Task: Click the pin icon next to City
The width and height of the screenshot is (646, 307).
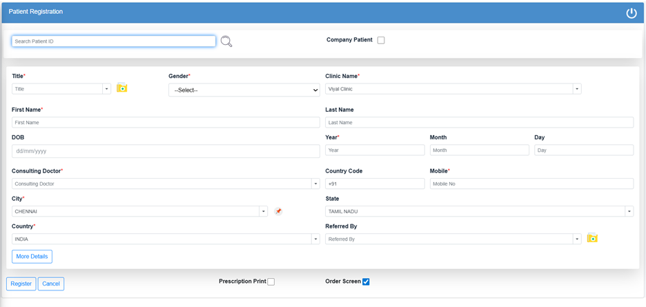Action: (278, 211)
